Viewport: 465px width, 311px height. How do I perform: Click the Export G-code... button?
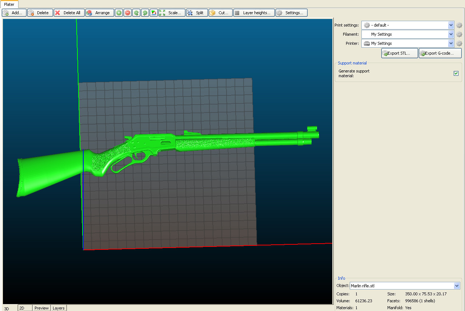pyautogui.click(x=440, y=53)
